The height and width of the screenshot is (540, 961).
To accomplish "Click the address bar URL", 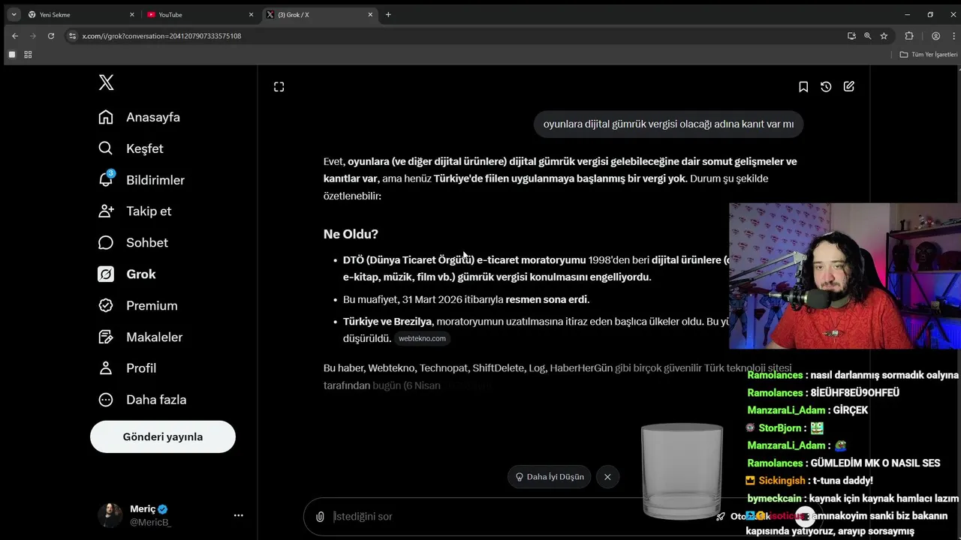I will point(161,36).
